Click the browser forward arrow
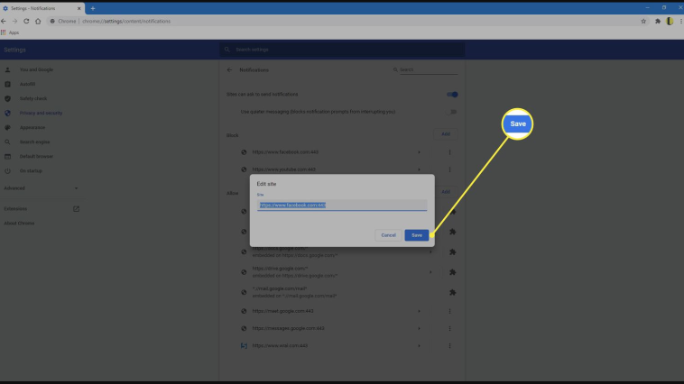684x384 pixels. (14, 21)
